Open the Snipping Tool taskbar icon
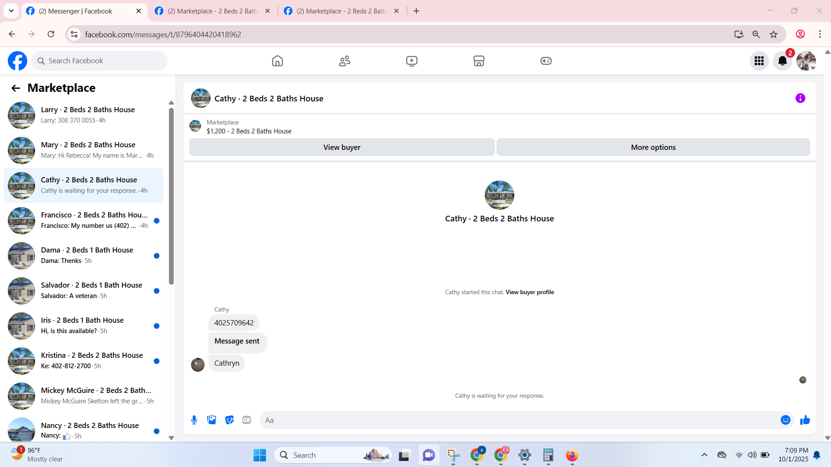Image resolution: width=831 pixels, height=467 pixels. coord(453,455)
